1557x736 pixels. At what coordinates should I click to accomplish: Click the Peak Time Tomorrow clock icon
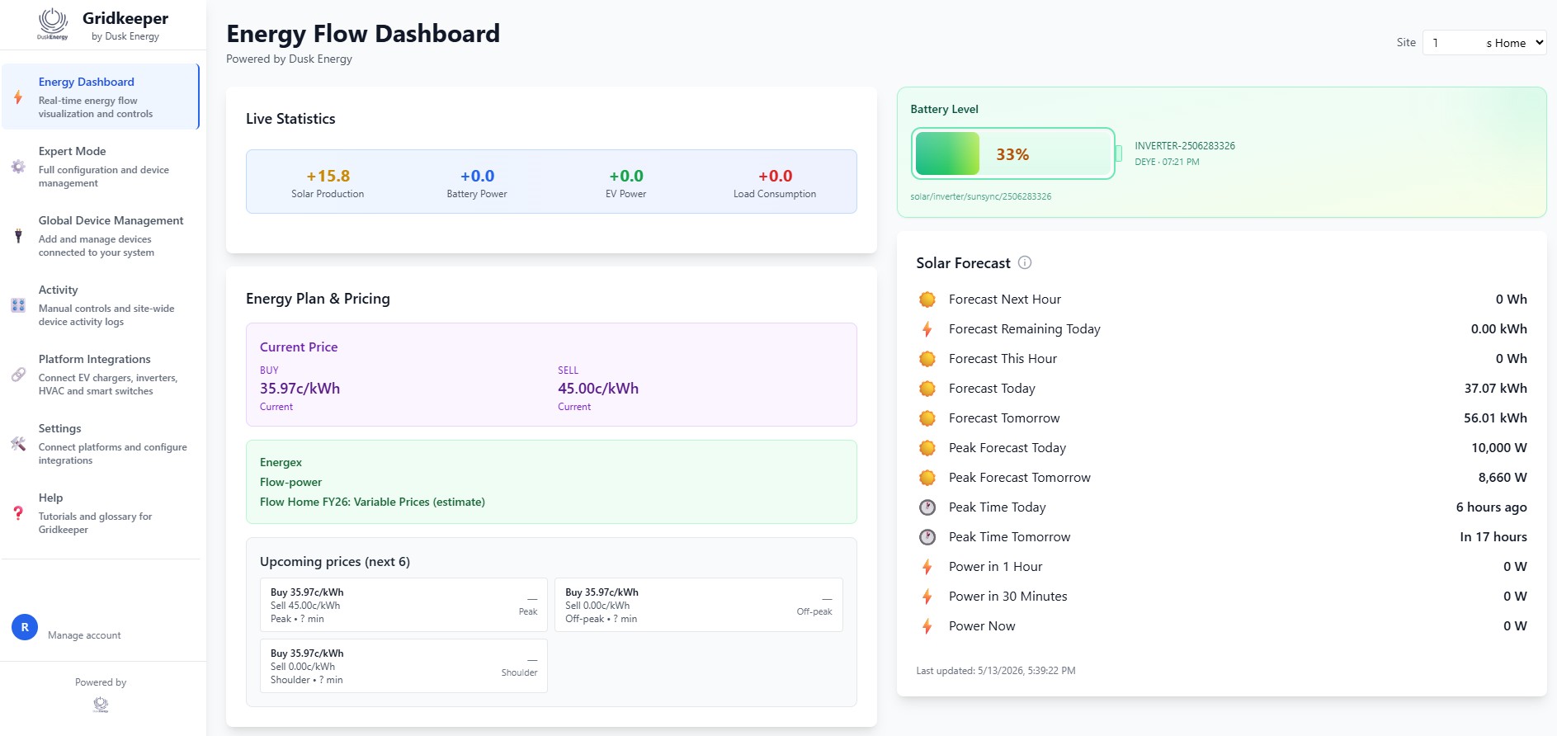tap(927, 537)
